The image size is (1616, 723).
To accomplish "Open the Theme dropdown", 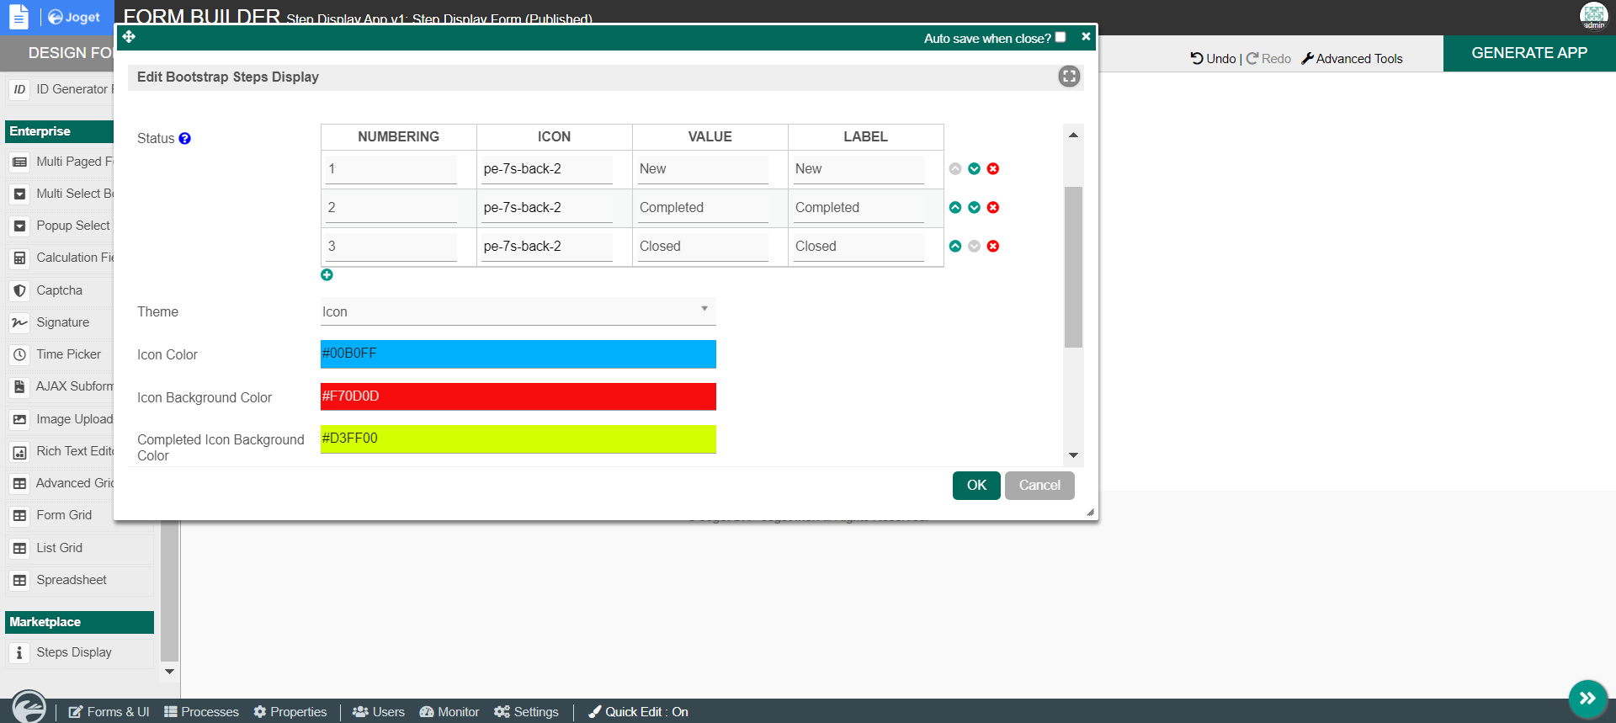I will pos(518,311).
